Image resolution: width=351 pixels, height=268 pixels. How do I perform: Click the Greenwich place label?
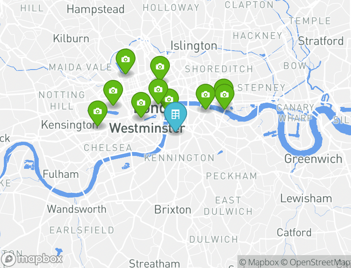[313, 159]
